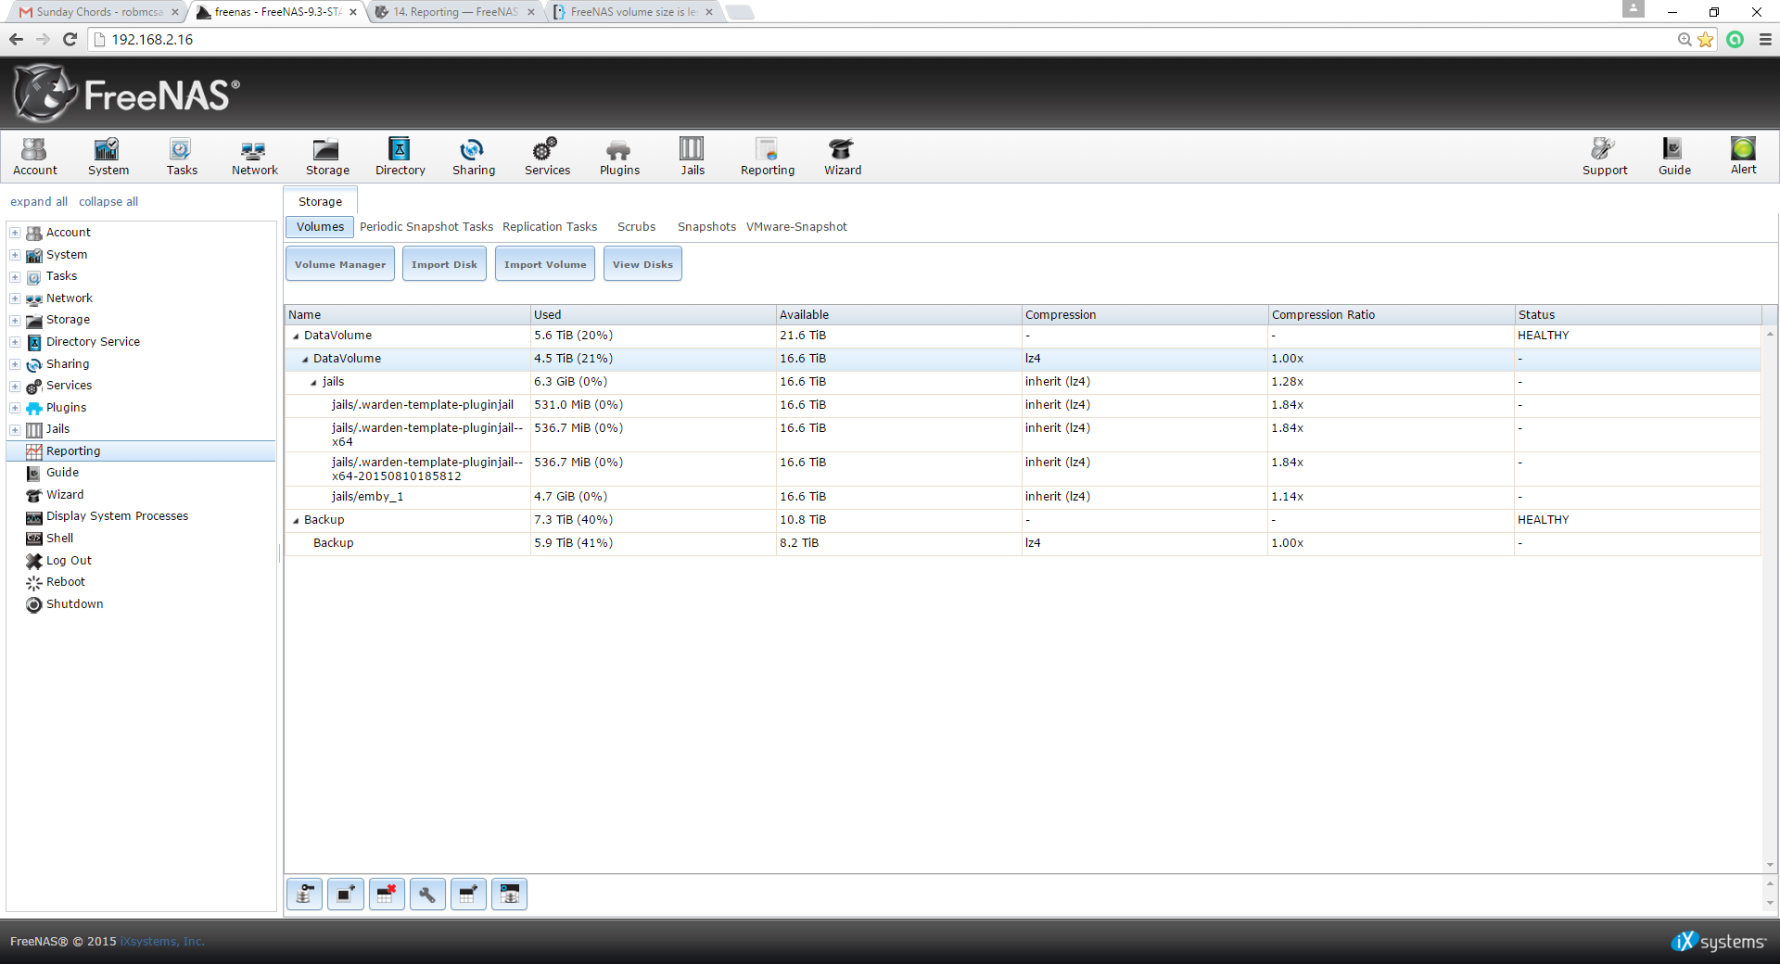Screen dimensions: 1780x964
Task: Open the Network toolbar icon
Action: click(254, 157)
